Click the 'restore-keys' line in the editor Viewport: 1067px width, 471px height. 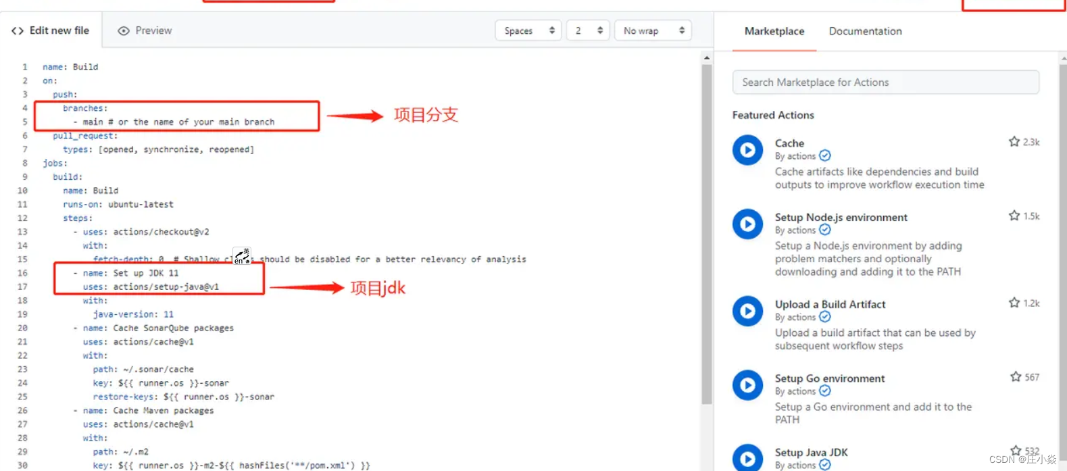184,397
